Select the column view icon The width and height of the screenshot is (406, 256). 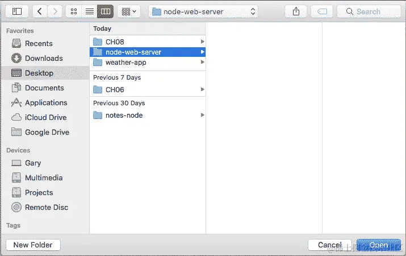point(106,11)
